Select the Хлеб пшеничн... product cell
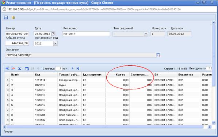The height and width of the screenshot is (137, 218). pos(69,115)
